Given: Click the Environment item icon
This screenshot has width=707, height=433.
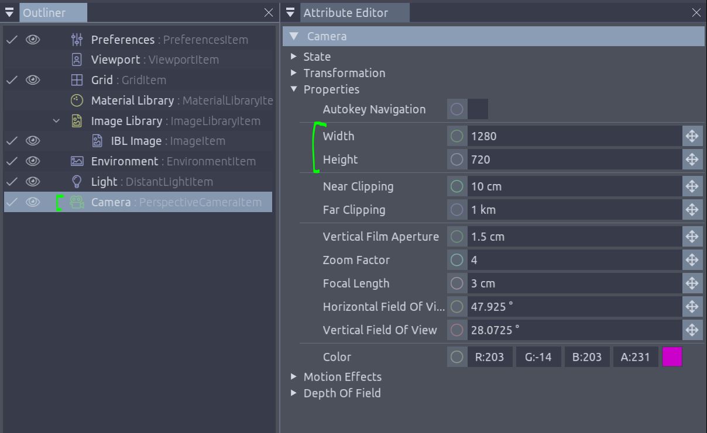Looking at the screenshot, I should (77, 161).
